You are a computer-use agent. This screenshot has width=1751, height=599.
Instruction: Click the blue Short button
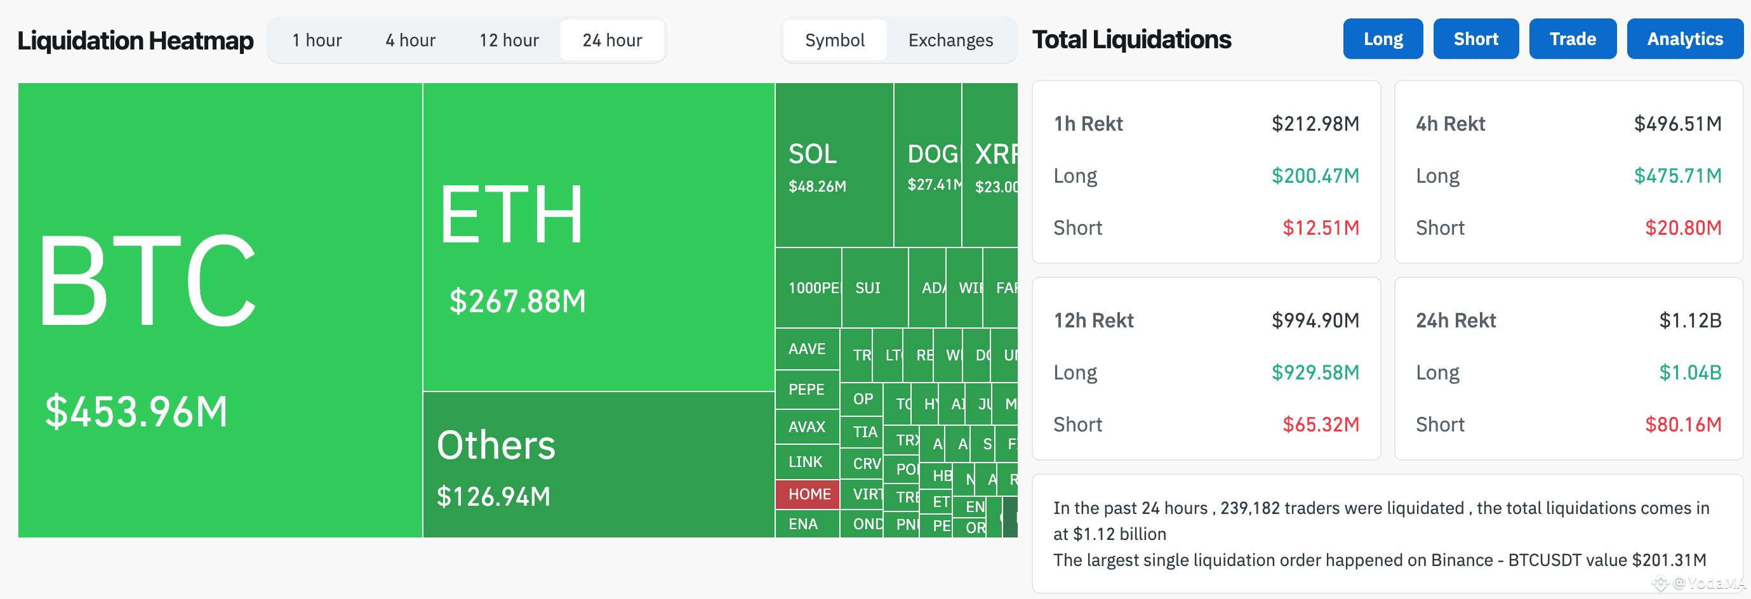click(1475, 39)
